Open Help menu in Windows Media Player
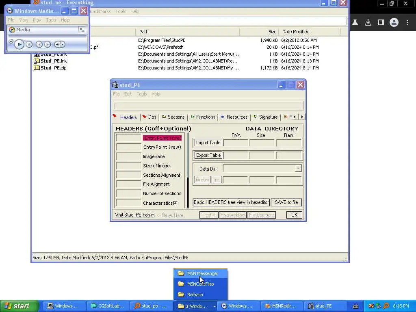This screenshot has width=416, height=312. tap(65, 20)
